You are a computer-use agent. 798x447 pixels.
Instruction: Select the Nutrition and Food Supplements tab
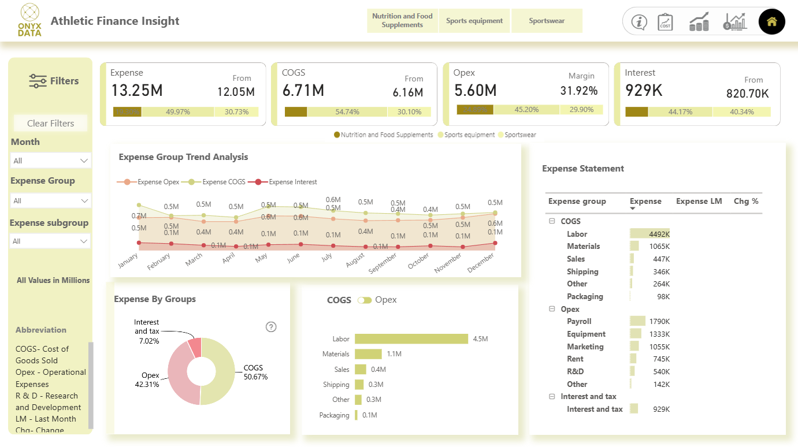pos(402,21)
